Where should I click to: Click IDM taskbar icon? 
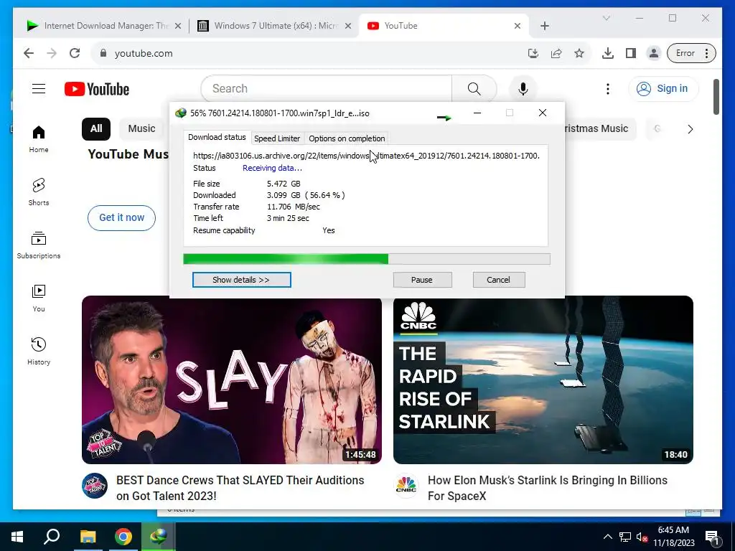[159, 537]
